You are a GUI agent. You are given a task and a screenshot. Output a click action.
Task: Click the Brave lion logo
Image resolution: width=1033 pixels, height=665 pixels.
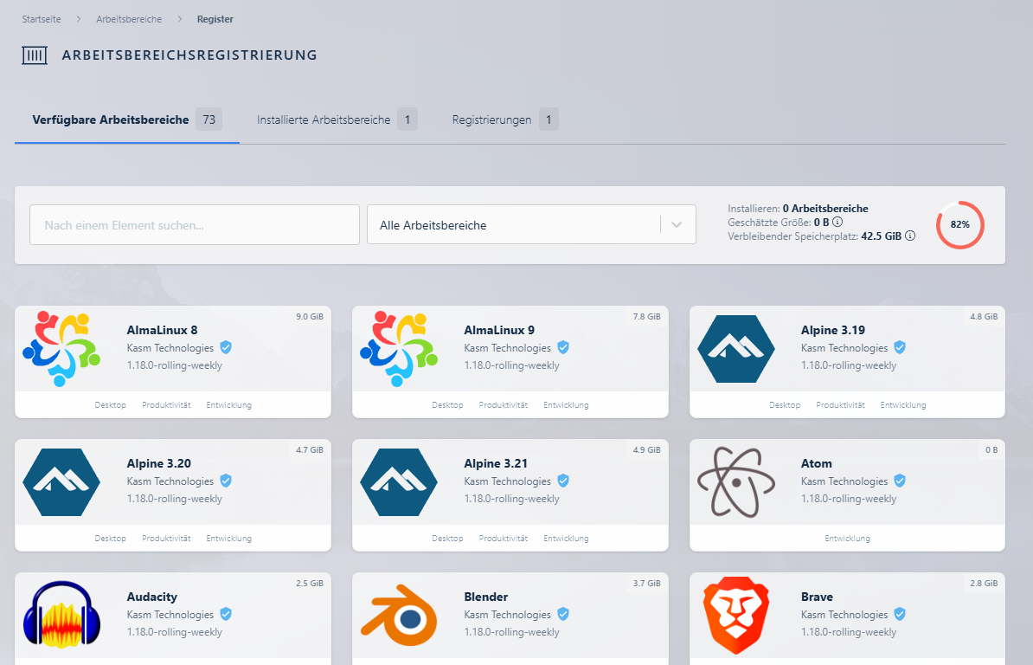(736, 615)
